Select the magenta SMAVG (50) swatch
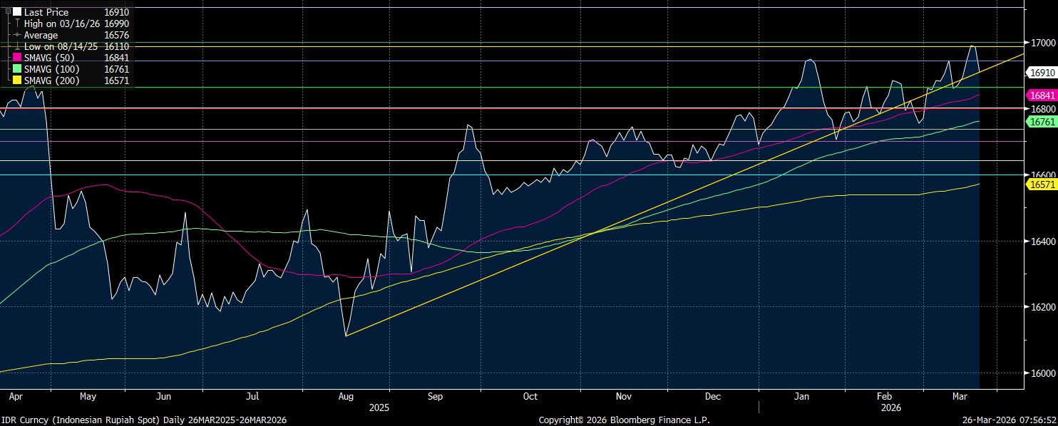The height and width of the screenshot is (426, 1058). pos(17,58)
